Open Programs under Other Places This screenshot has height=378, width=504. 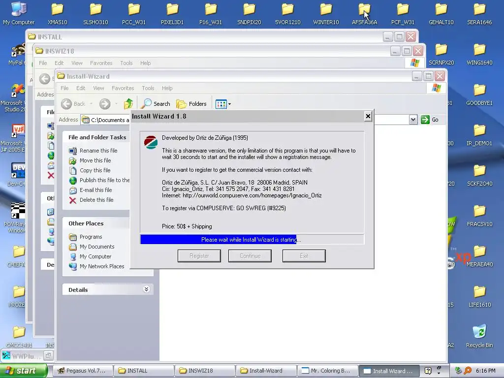click(x=91, y=237)
